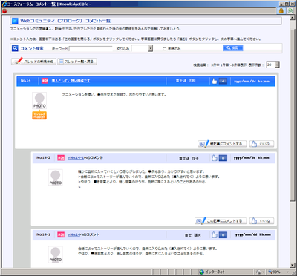Click the PHOTO avatar of No.14-1 poster
This screenshot has width=297, height=276.
click(56, 254)
